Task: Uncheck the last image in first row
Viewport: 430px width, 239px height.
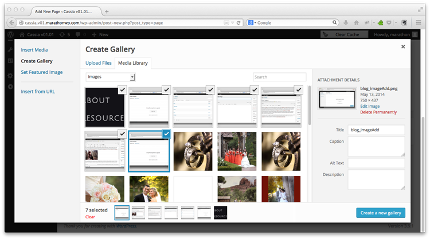Action: 298,89
